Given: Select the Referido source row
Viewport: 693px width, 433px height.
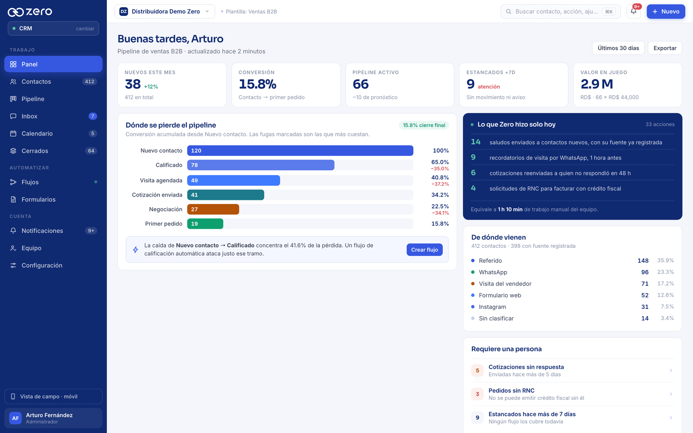Looking at the screenshot, I should (572, 261).
